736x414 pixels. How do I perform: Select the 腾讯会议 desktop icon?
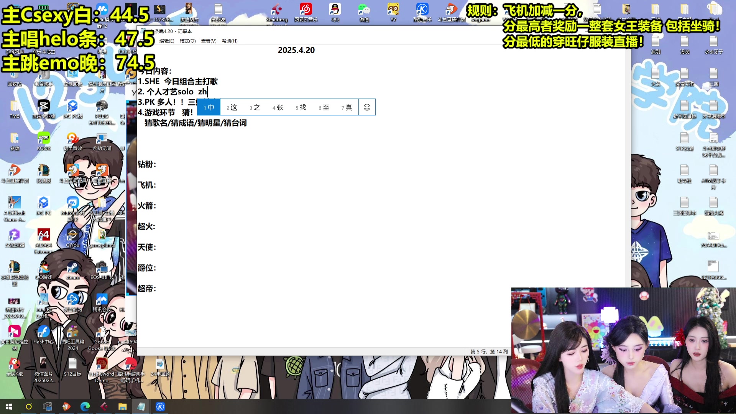pyautogui.click(x=102, y=302)
